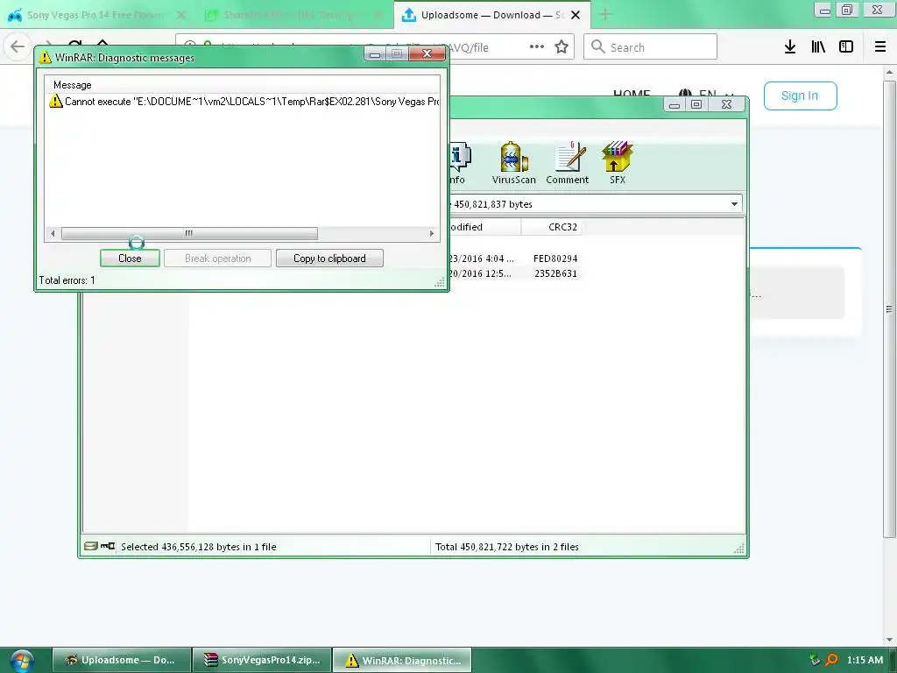The image size is (897, 673).
Task: Close the WinRAR archive window
Action: point(726,104)
